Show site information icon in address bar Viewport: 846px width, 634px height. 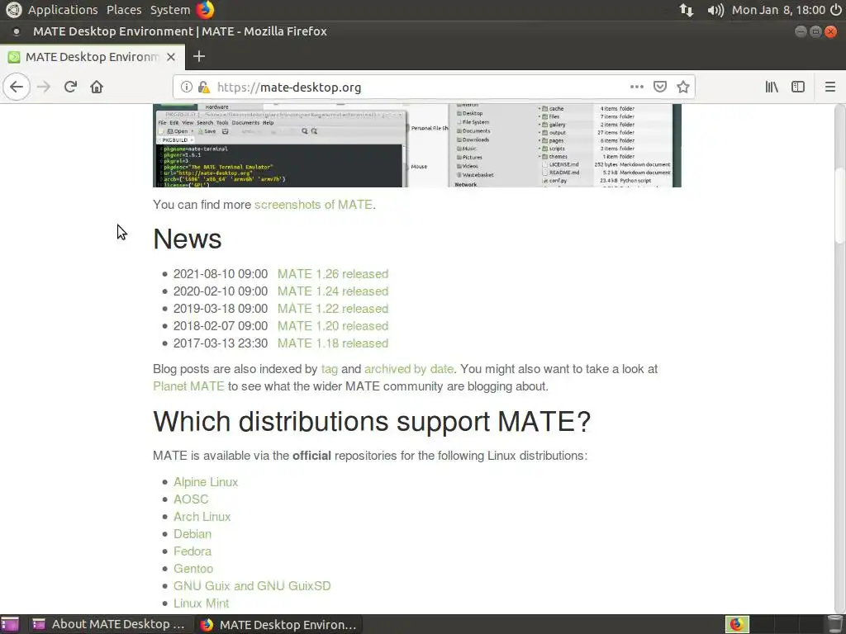[187, 87]
